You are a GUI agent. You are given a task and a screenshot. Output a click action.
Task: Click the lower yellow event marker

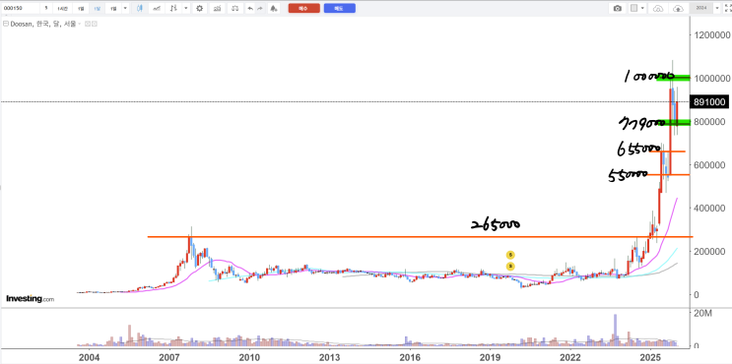pyautogui.click(x=510, y=267)
